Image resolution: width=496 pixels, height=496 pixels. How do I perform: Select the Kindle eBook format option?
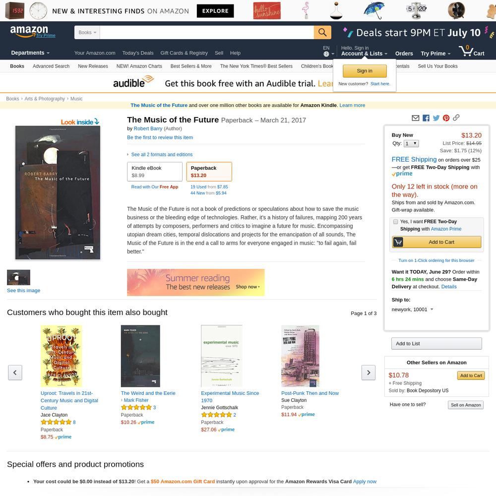[x=155, y=172]
